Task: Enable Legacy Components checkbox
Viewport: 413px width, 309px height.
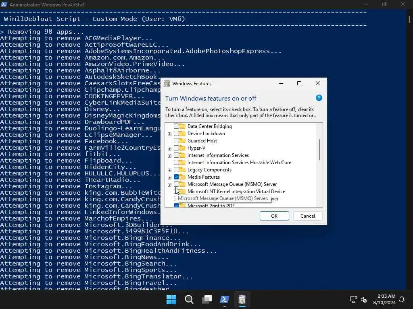Action: 177,170
